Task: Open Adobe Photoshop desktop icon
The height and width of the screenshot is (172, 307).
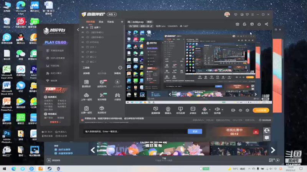Action: click(7, 136)
